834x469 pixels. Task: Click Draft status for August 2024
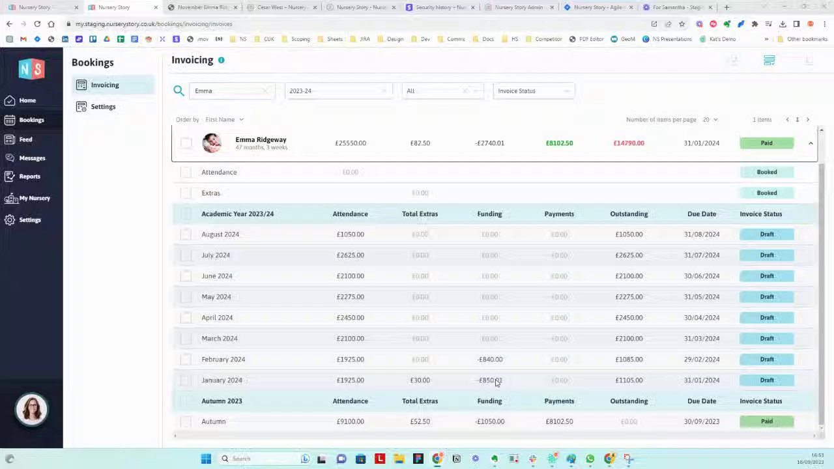767,234
